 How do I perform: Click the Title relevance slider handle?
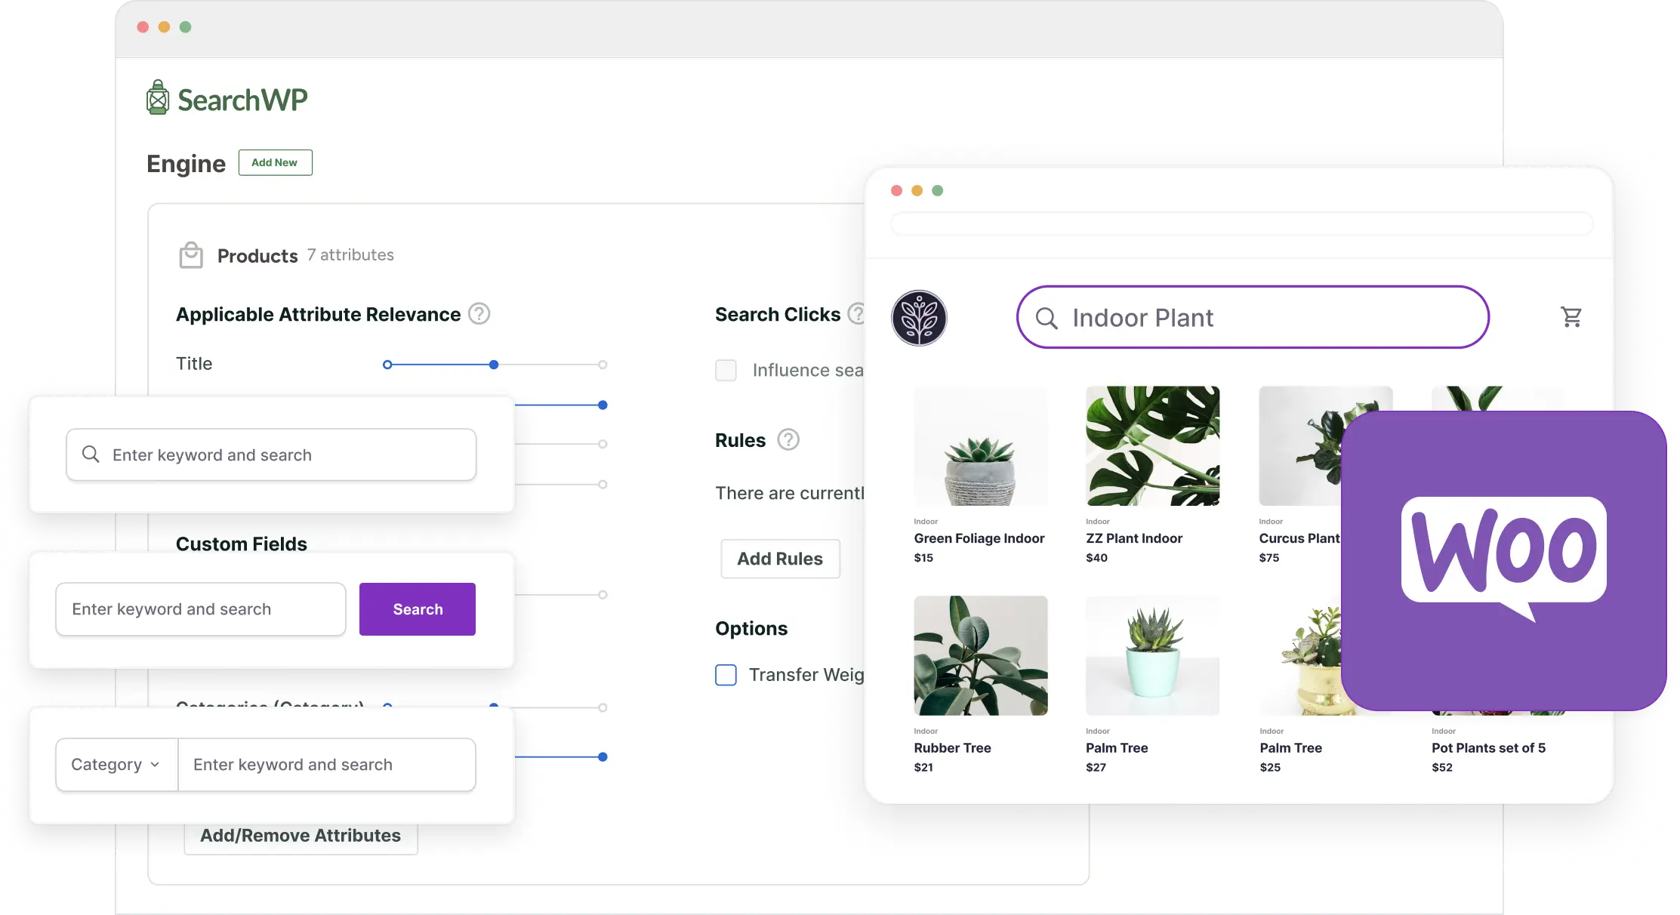494,365
